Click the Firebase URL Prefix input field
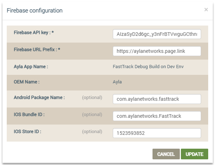The image size is (216, 165). tap(157, 51)
